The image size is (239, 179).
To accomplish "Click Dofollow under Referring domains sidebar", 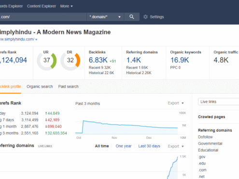I will pos(205,137).
